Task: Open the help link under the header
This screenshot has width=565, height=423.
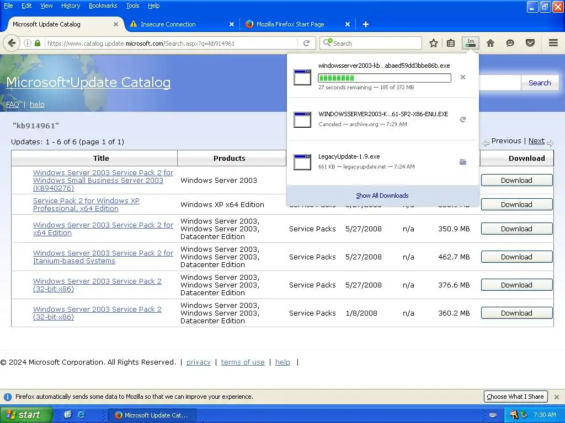Action: 37,104
